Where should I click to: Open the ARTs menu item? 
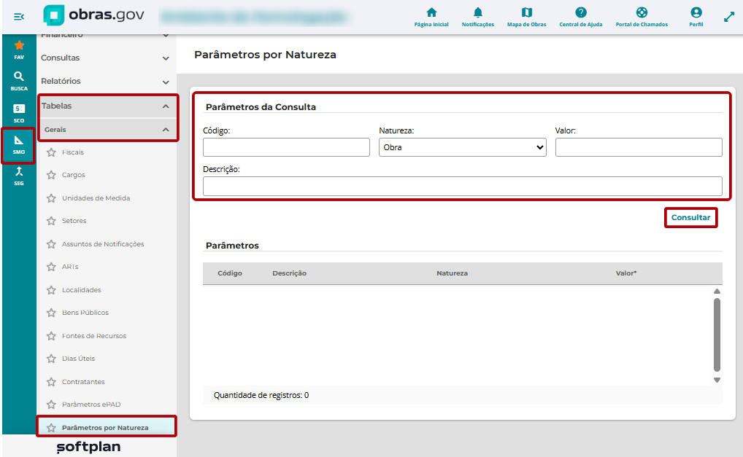pos(70,267)
